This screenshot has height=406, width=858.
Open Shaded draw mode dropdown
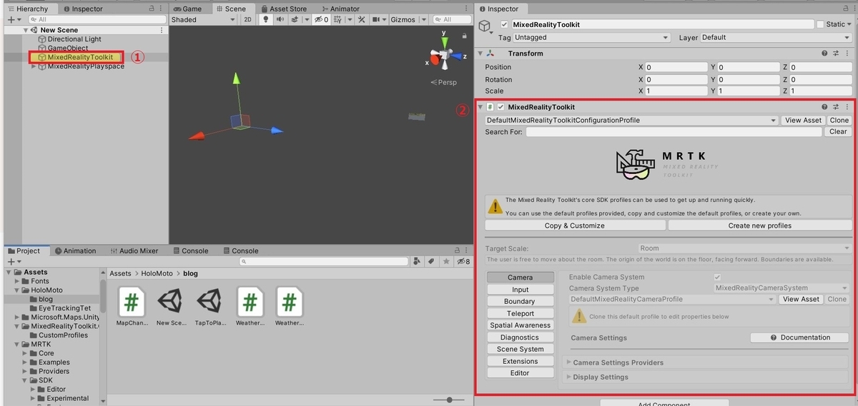tap(204, 20)
